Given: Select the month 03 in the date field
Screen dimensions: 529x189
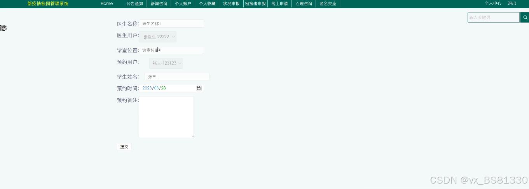Looking at the screenshot, I should [156, 88].
